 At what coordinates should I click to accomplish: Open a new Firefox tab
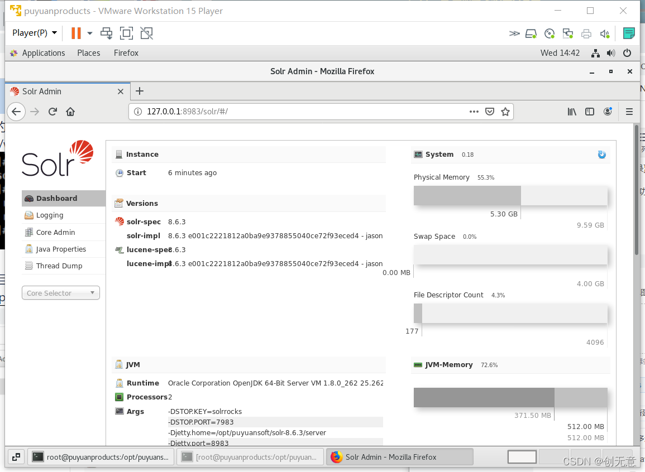coord(140,91)
